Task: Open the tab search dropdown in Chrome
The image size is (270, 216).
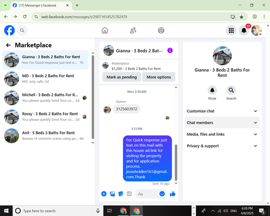Action: click(5, 5)
